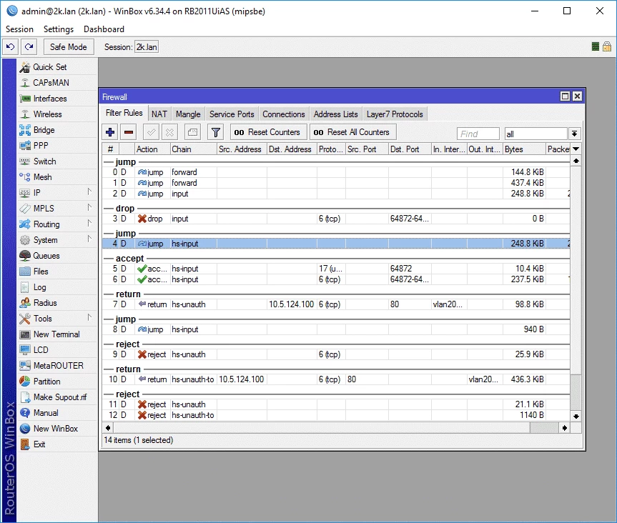The width and height of the screenshot is (617, 523).
Task: Open the Queues sidebar item
Action: 46,256
